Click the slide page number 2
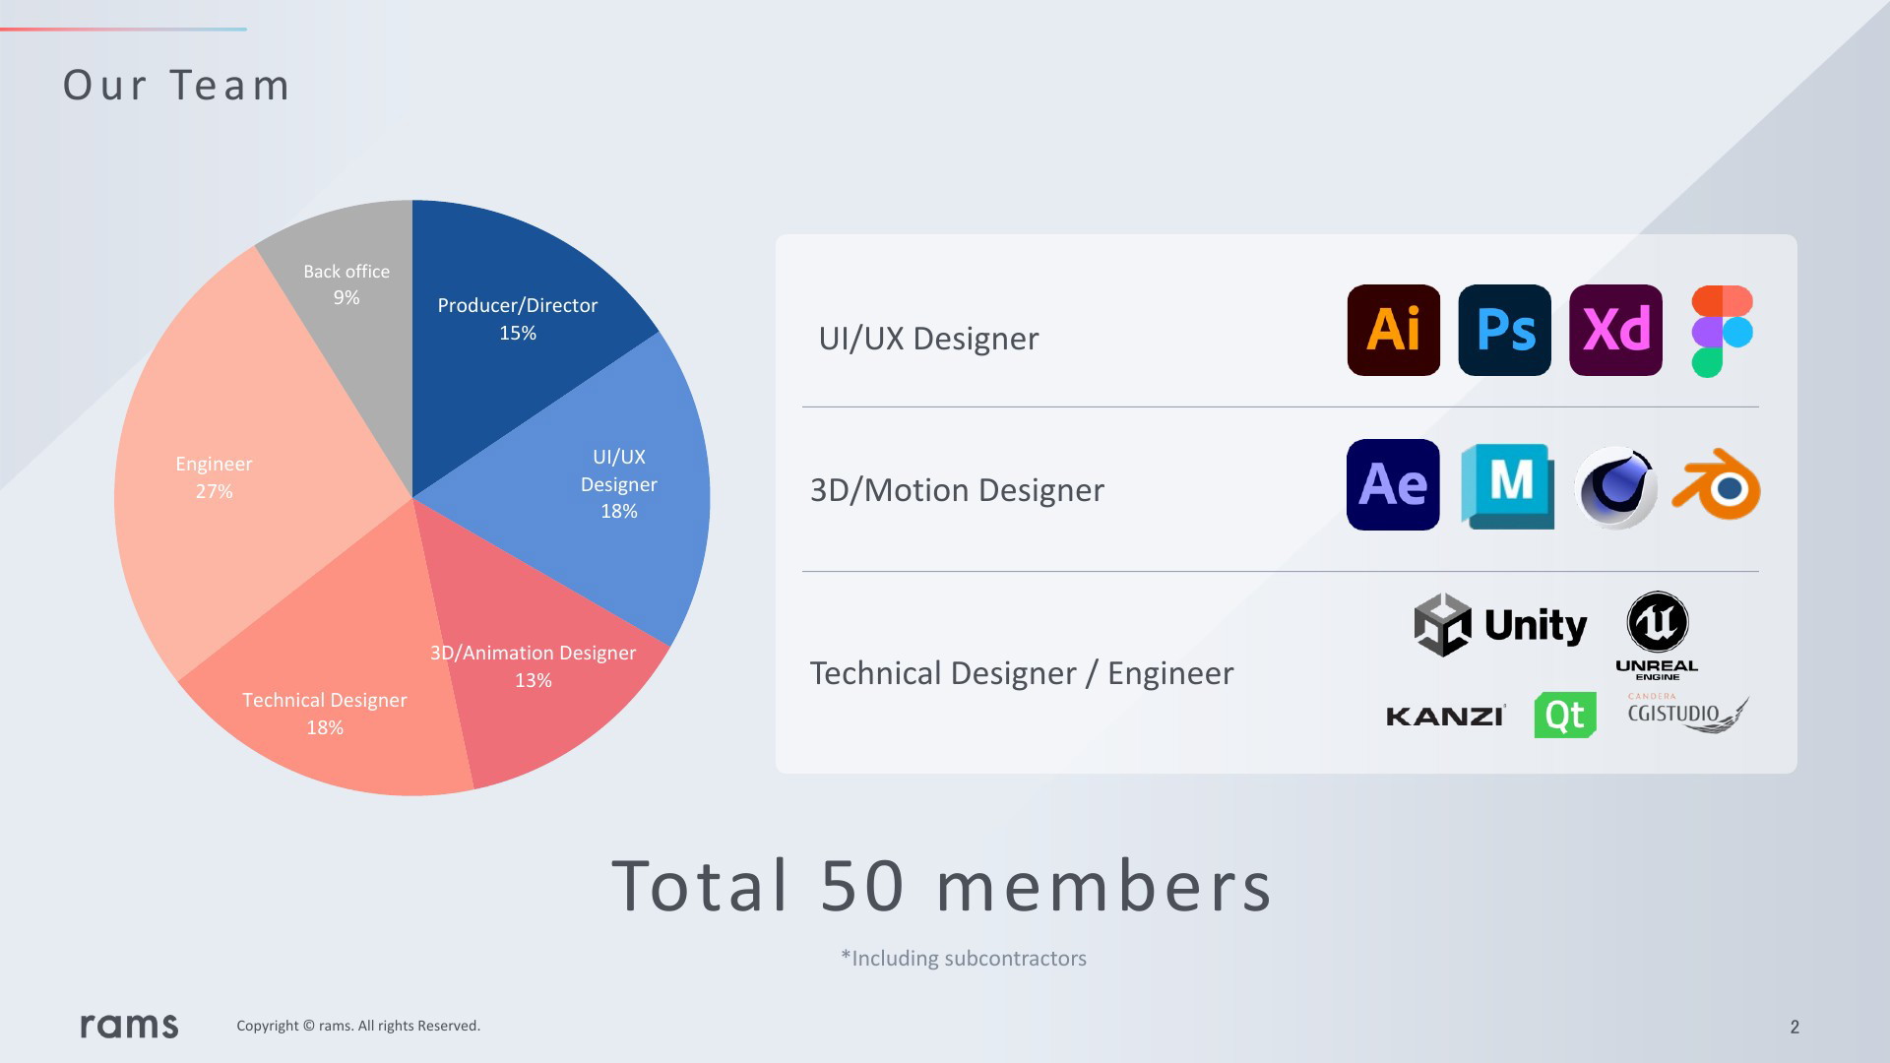The image size is (1890, 1063). tap(1795, 1027)
